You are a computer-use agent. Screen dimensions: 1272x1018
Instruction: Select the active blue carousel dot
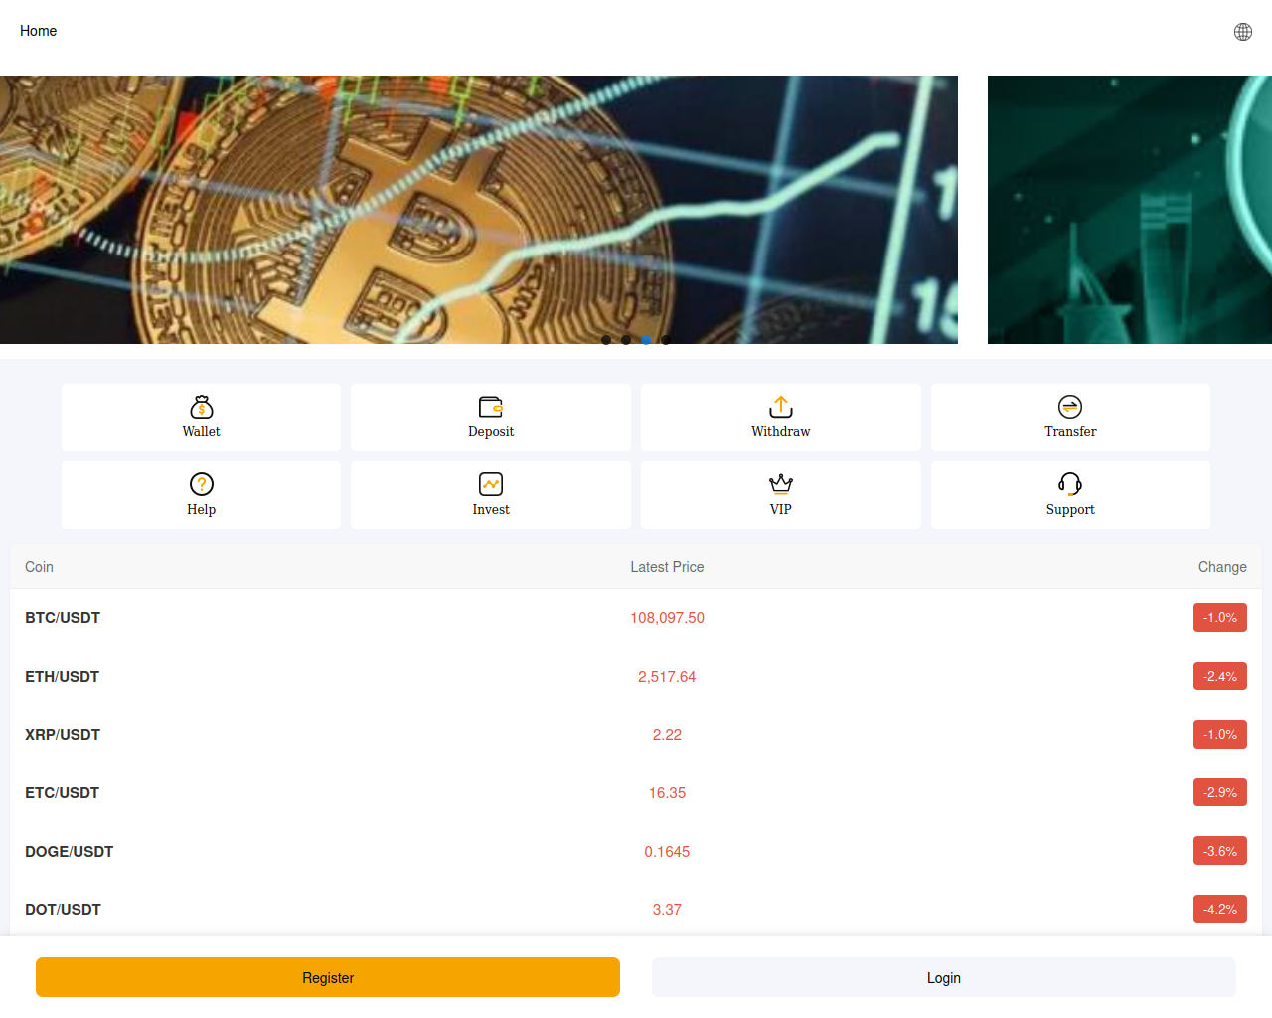(x=646, y=340)
